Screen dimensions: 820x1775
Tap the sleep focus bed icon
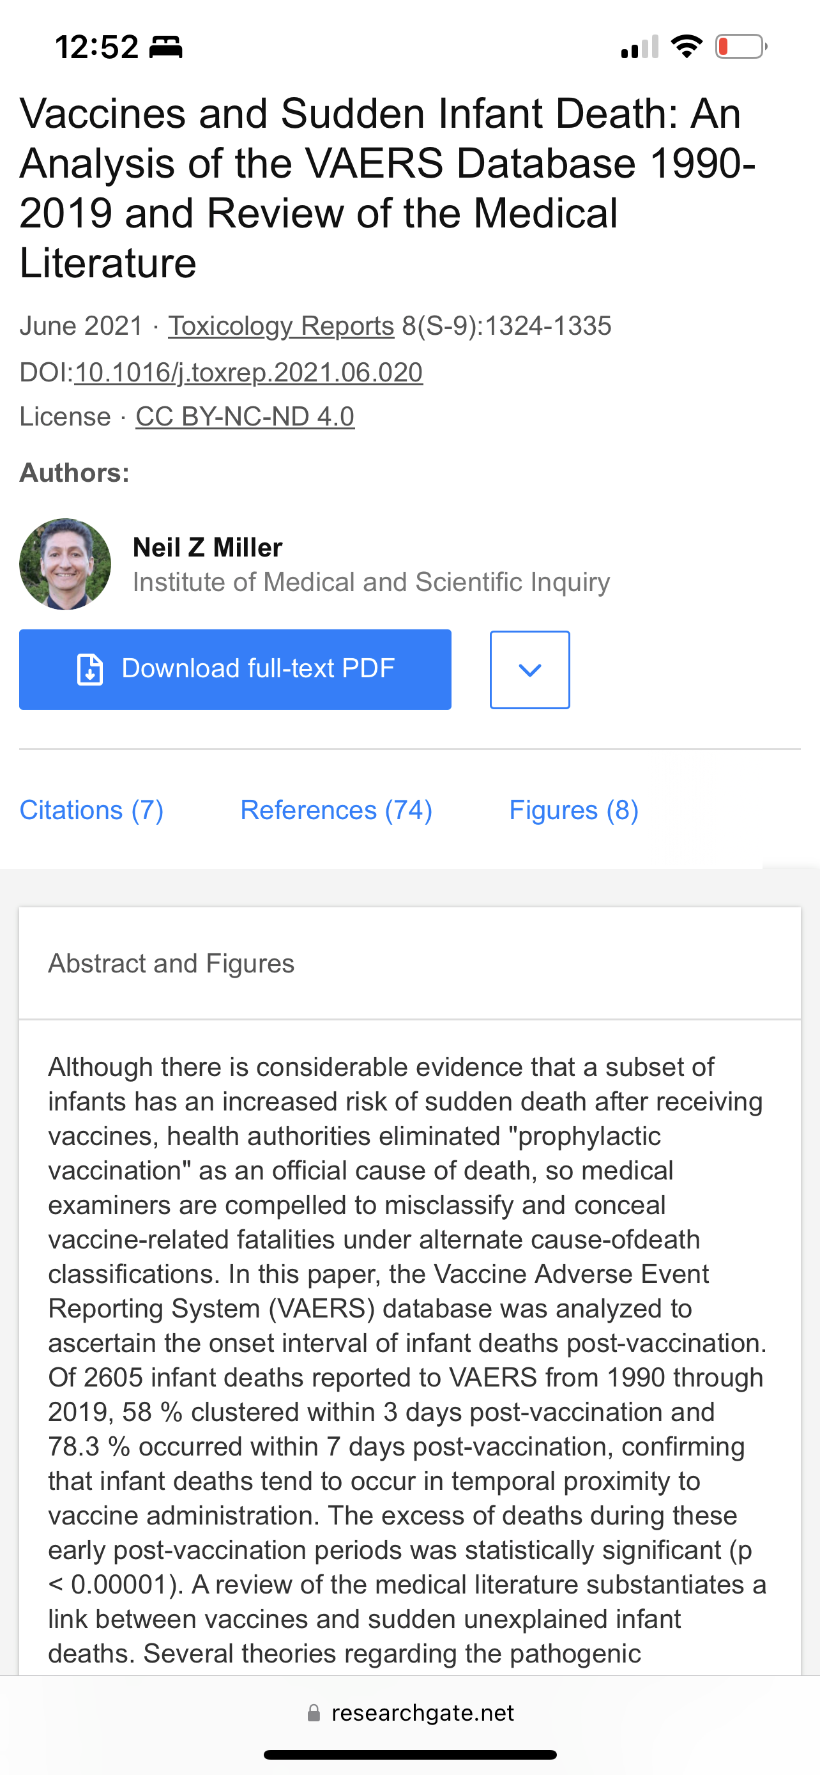[166, 47]
